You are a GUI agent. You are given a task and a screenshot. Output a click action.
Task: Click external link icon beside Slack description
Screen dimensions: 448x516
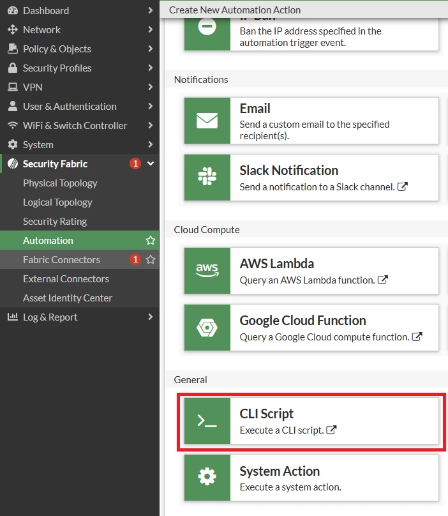point(403,186)
